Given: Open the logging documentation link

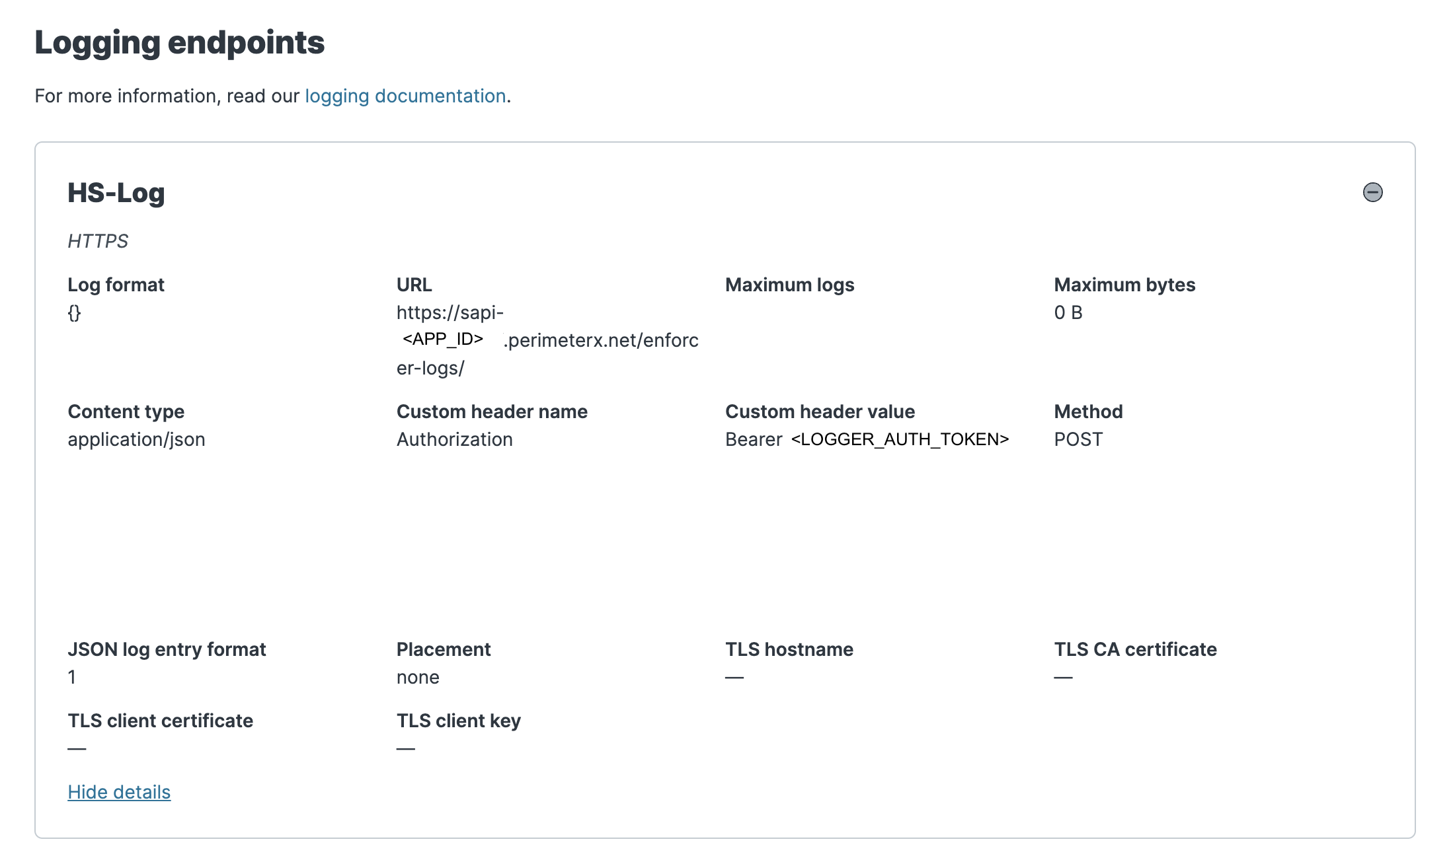Looking at the screenshot, I should [405, 96].
